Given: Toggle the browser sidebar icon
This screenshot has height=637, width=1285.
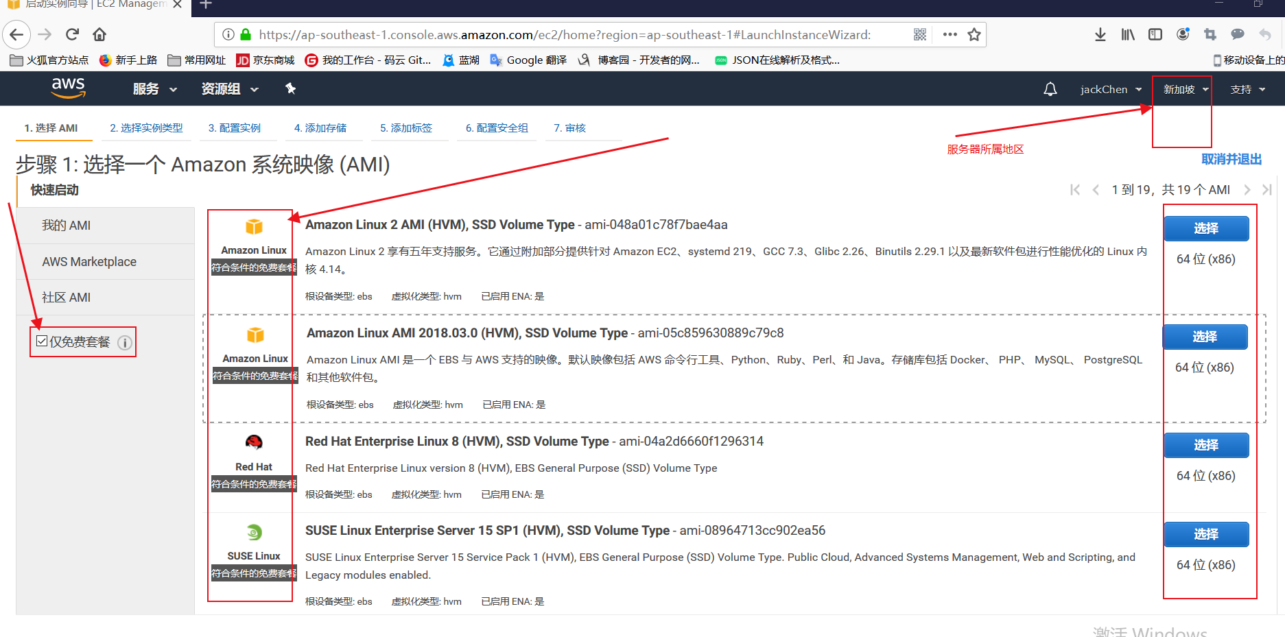Looking at the screenshot, I should click(1155, 34).
